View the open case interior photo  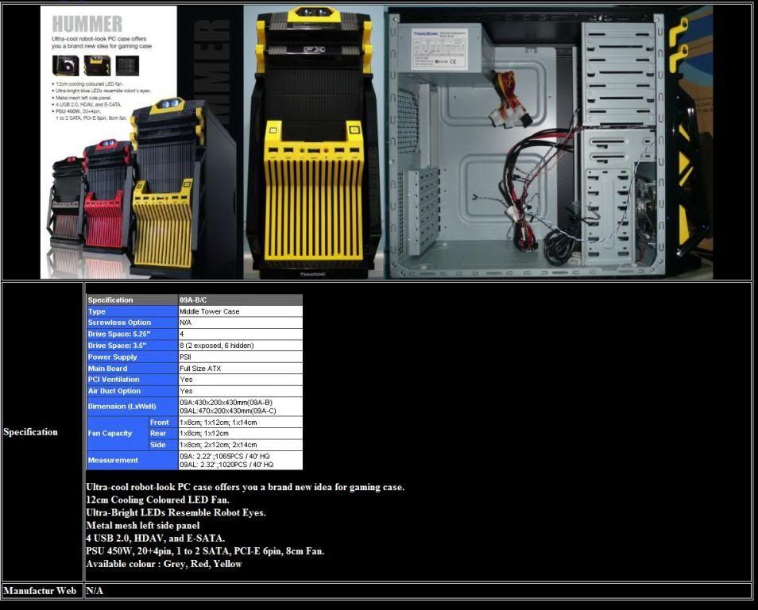tap(548, 142)
